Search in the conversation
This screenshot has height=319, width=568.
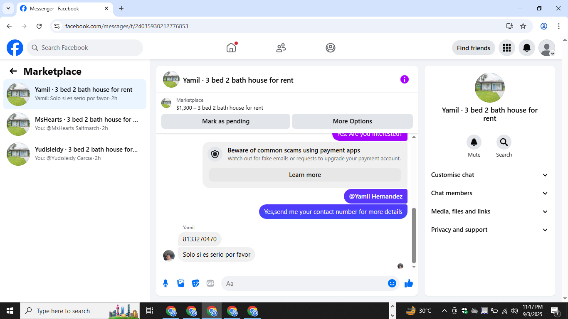[504, 142]
